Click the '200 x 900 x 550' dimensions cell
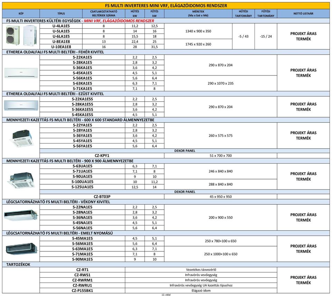332x296 pixels. click(221, 218)
